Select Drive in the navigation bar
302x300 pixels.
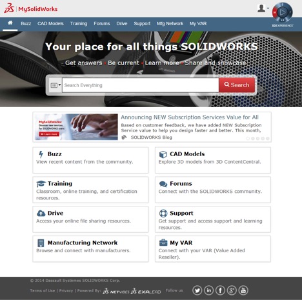click(122, 23)
